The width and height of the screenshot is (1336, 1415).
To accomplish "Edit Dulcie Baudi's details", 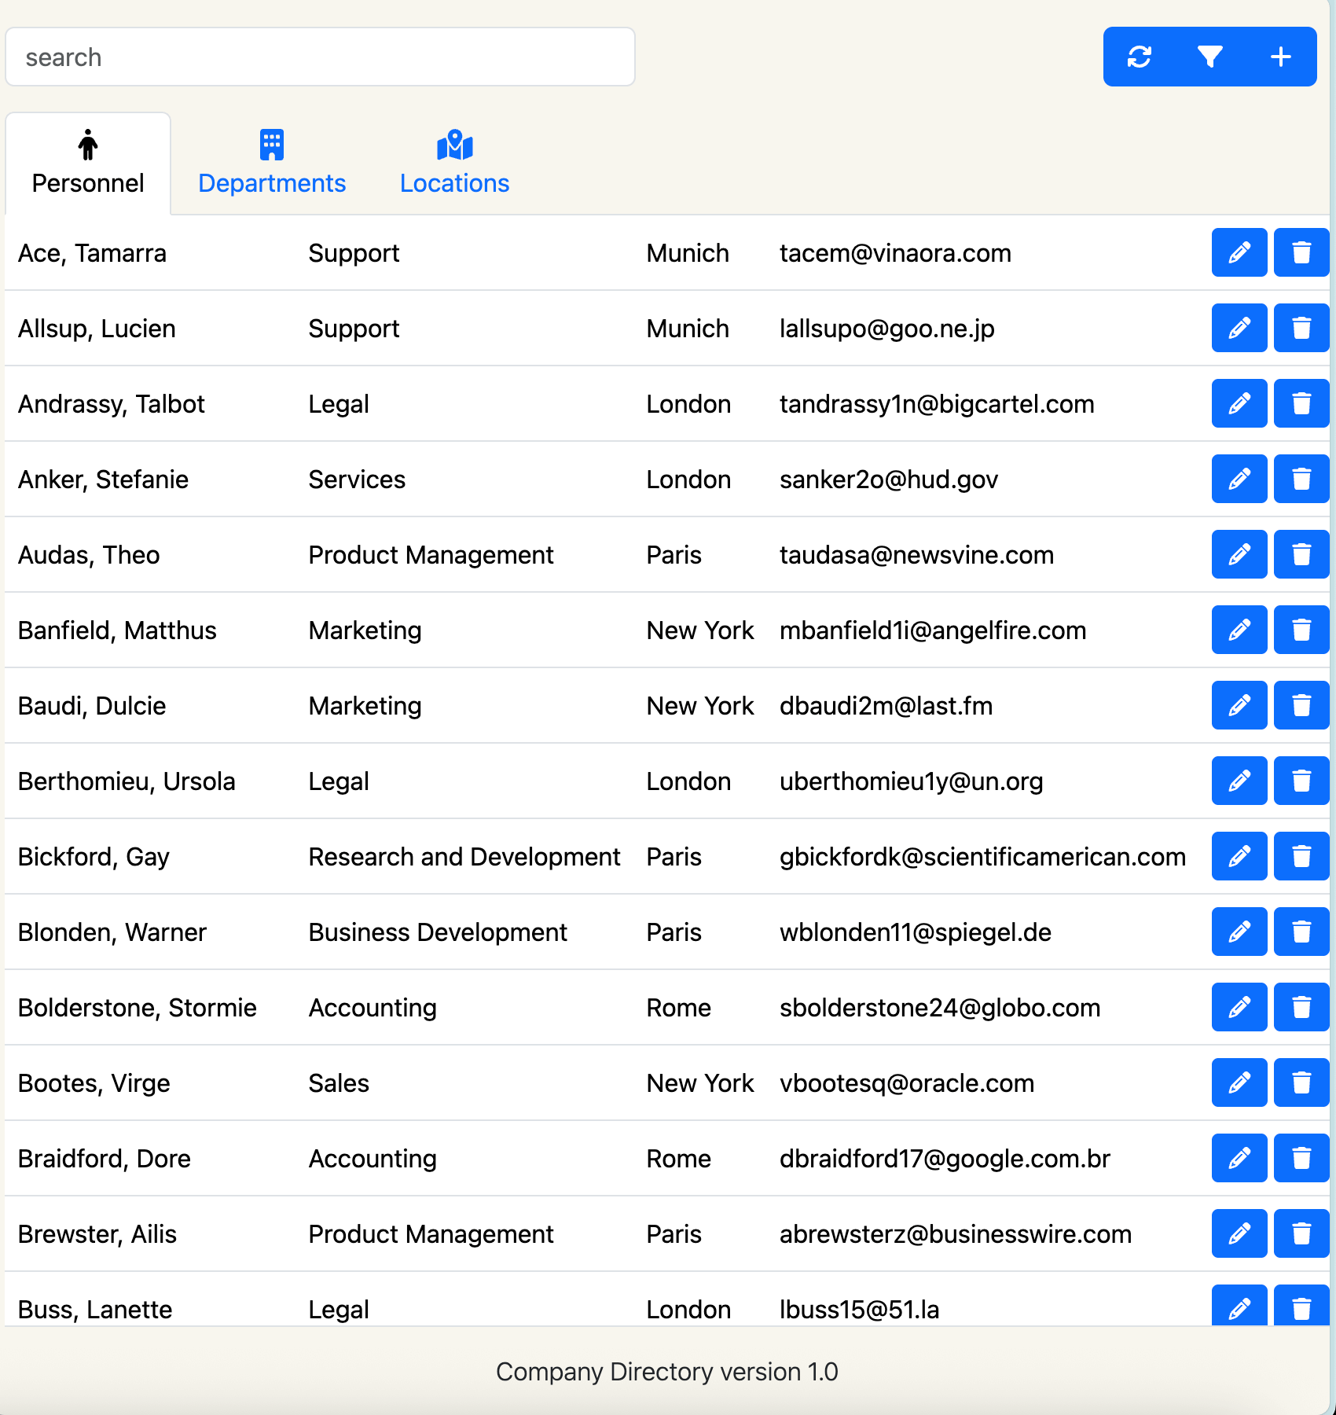I will (1239, 705).
